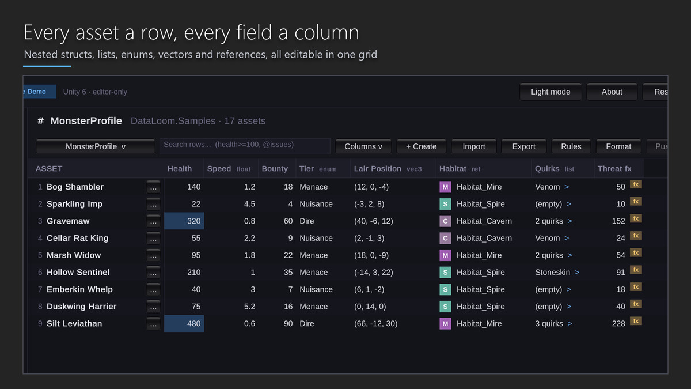Open the Rules panel
This screenshot has height=389, width=691.
pyautogui.click(x=571, y=146)
